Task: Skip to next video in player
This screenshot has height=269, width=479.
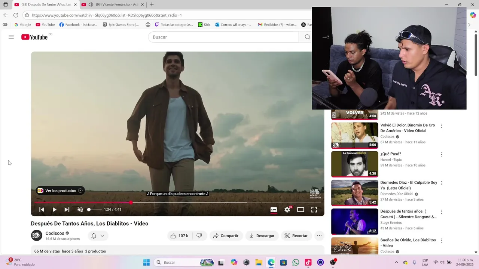Action: [x=67, y=210]
